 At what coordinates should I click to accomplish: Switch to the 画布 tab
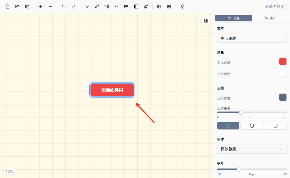[270, 18]
